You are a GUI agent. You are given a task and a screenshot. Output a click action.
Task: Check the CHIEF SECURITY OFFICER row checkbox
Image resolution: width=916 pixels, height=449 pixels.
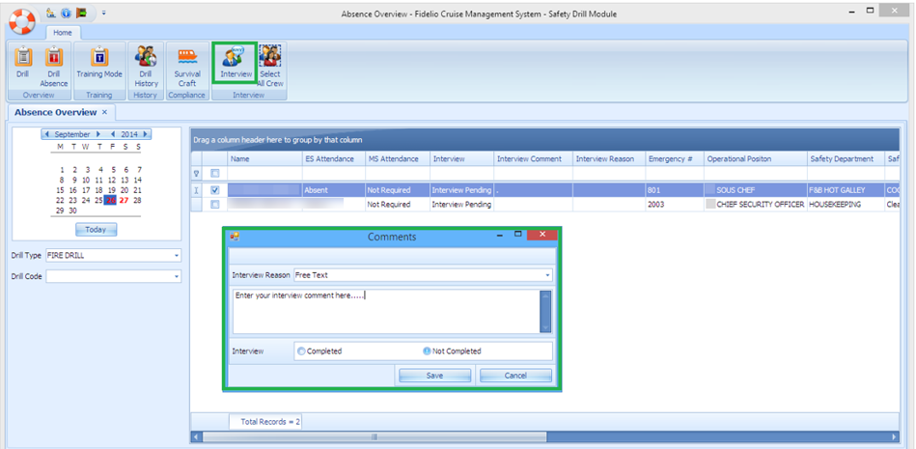[x=214, y=204]
